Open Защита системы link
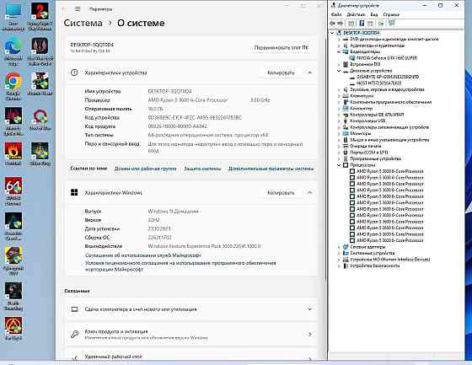 point(202,169)
